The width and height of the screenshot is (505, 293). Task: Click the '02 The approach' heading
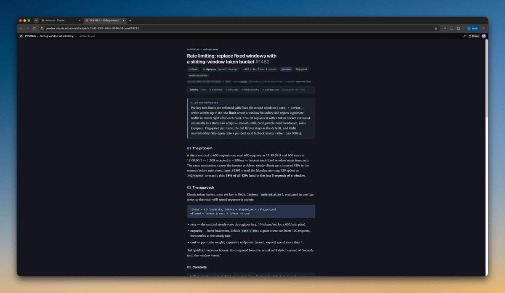click(201, 187)
